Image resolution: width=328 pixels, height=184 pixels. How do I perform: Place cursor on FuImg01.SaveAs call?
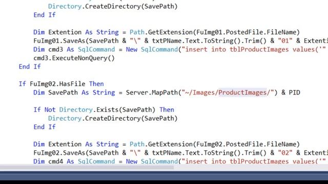click(59, 41)
